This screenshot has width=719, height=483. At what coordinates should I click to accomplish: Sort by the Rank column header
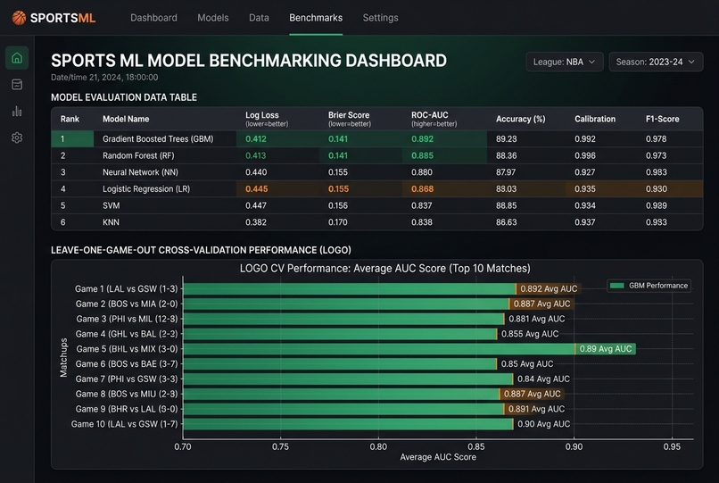[70, 119]
